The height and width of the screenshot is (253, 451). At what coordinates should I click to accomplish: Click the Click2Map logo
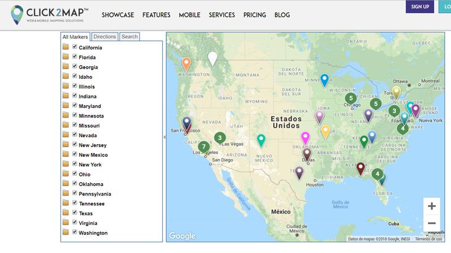click(x=49, y=15)
